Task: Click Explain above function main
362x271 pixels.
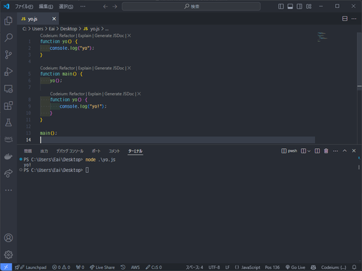Action: click(85, 68)
